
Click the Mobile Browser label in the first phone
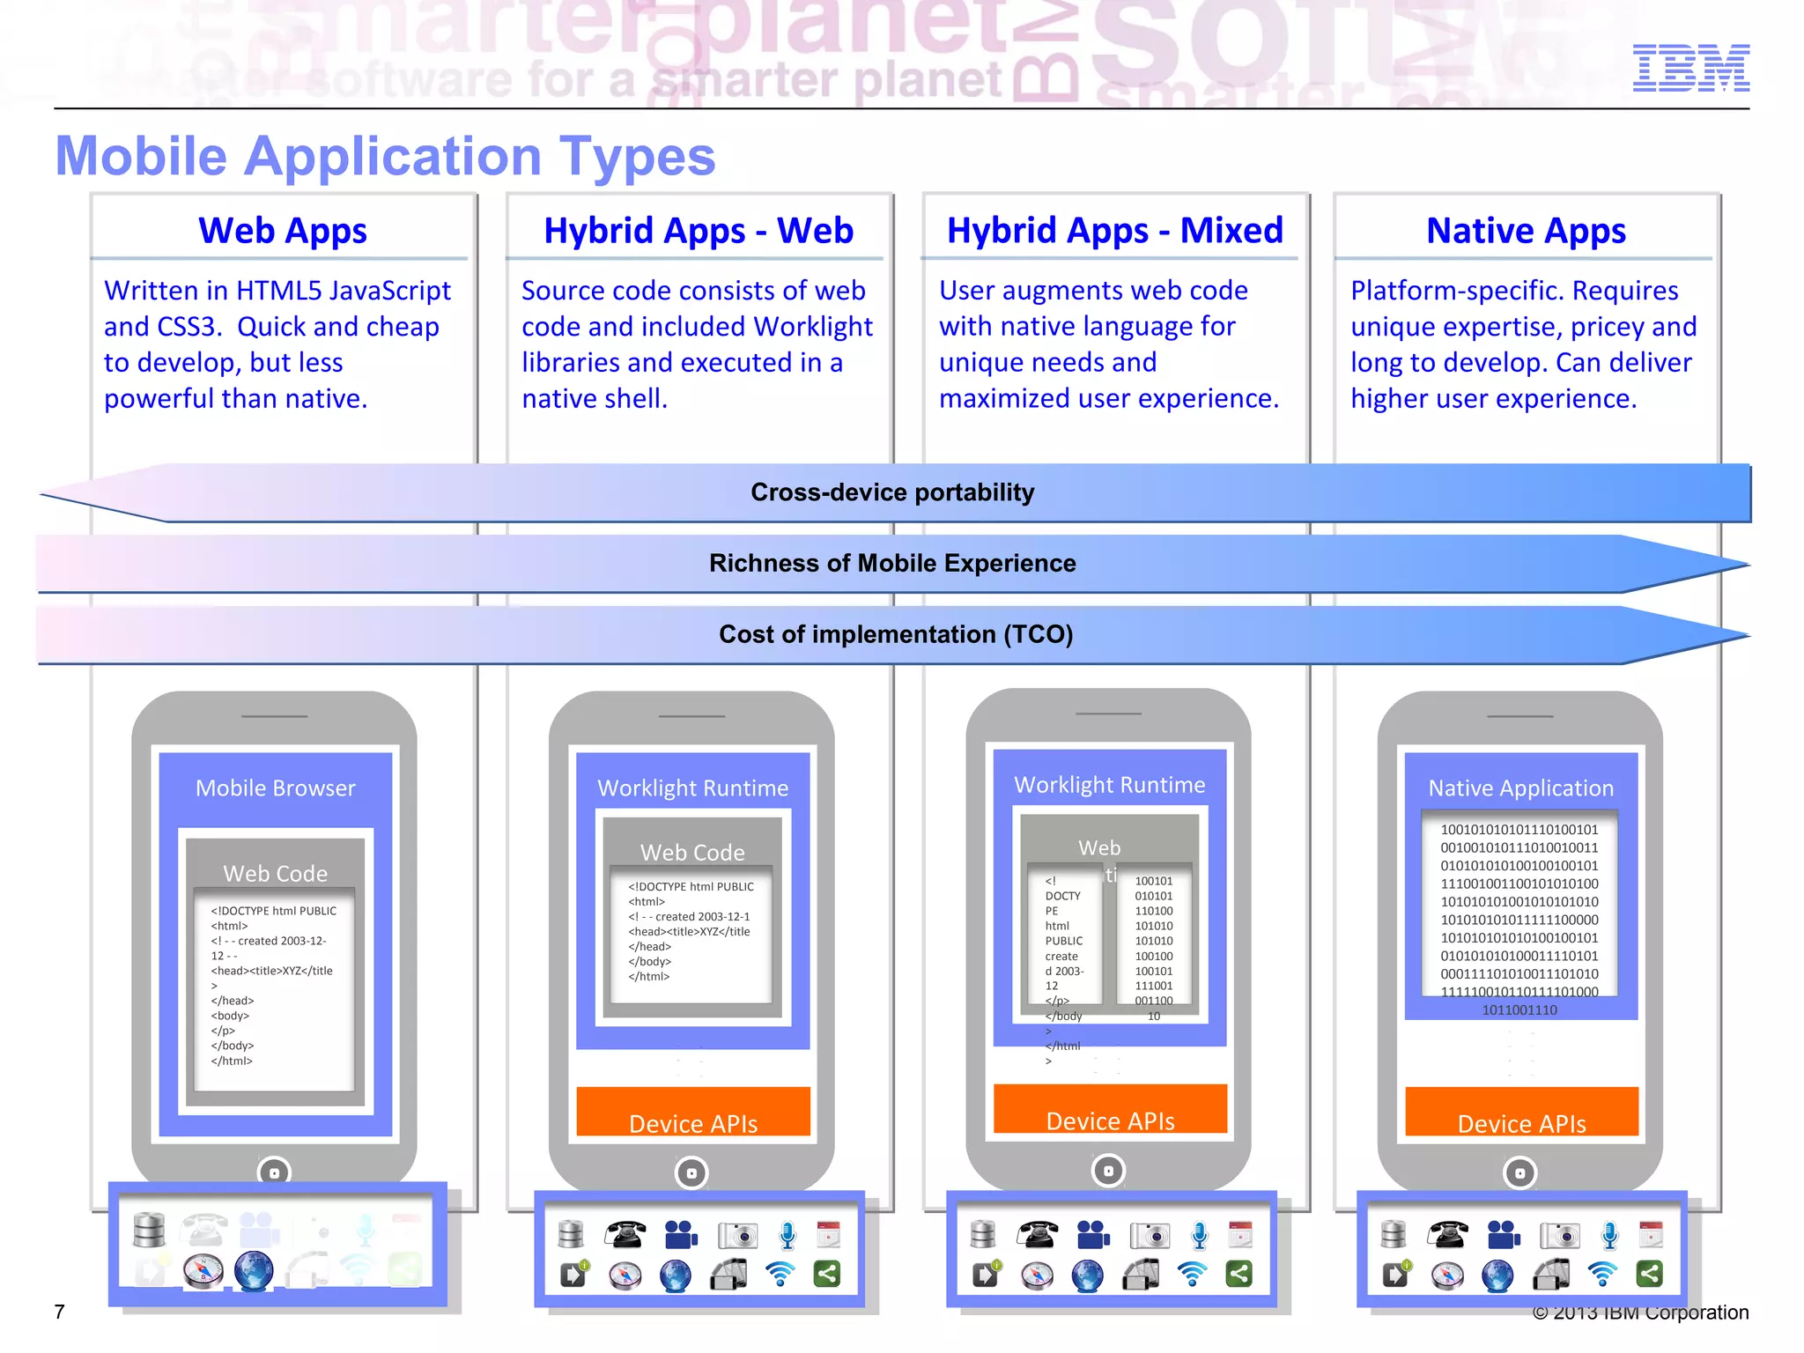tap(276, 787)
